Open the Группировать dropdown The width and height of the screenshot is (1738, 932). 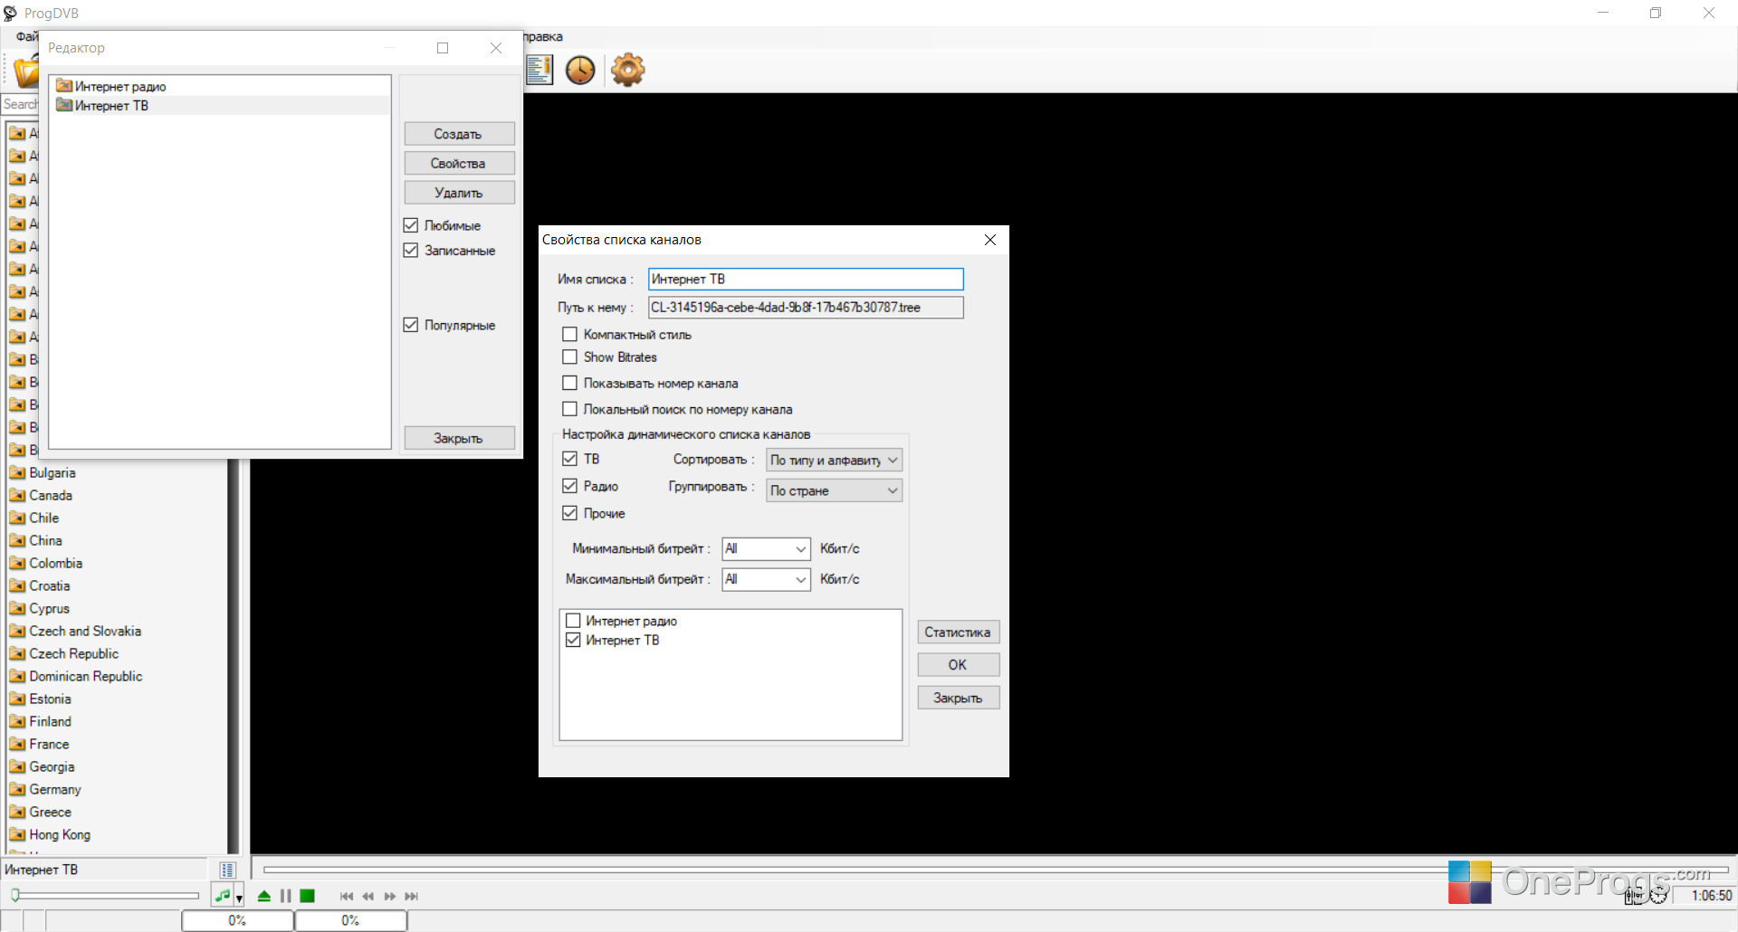pyautogui.click(x=834, y=490)
